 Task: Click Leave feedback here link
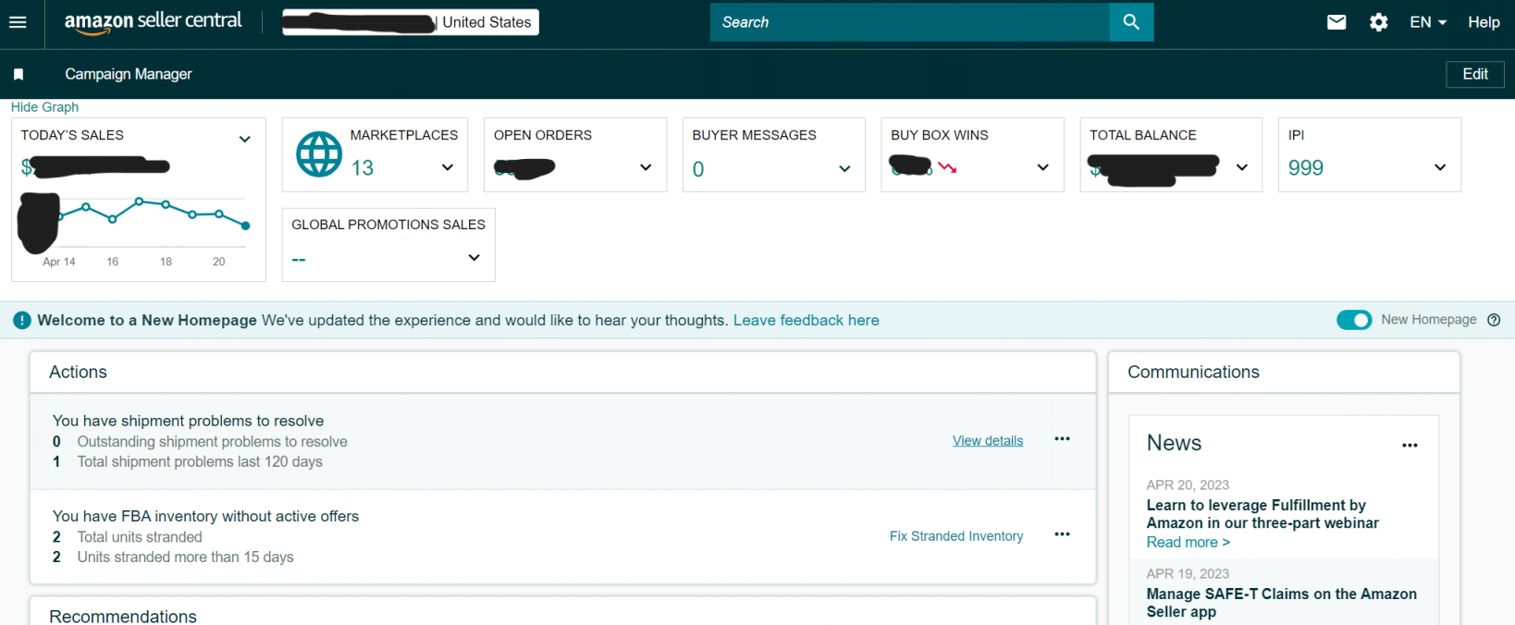click(807, 320)
